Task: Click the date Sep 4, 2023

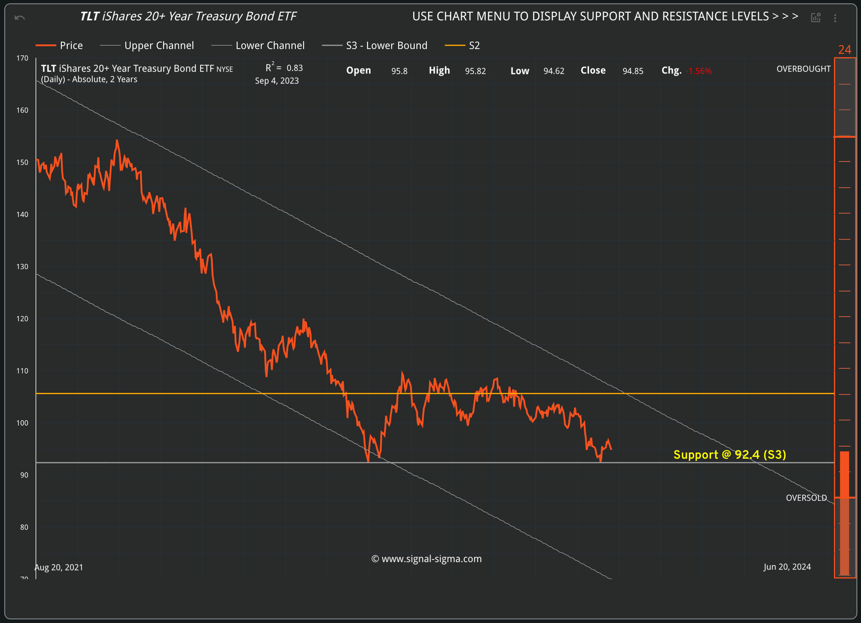Action: pos(277,81)
